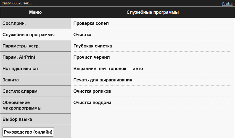Screen dimensions: 235x138
Task: Click the Canon G3020 ser... header text
Action: [x=16, y=3]
